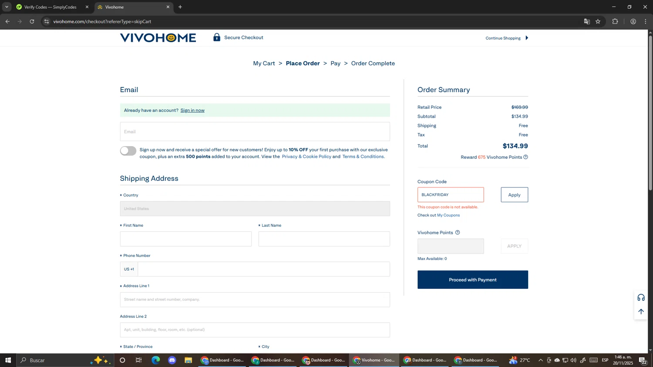Image resolution: width=653 pixels, height=367 pixels.
Task: Click the disabled Vivohome Points APPLY button
Action: point(514,246)
